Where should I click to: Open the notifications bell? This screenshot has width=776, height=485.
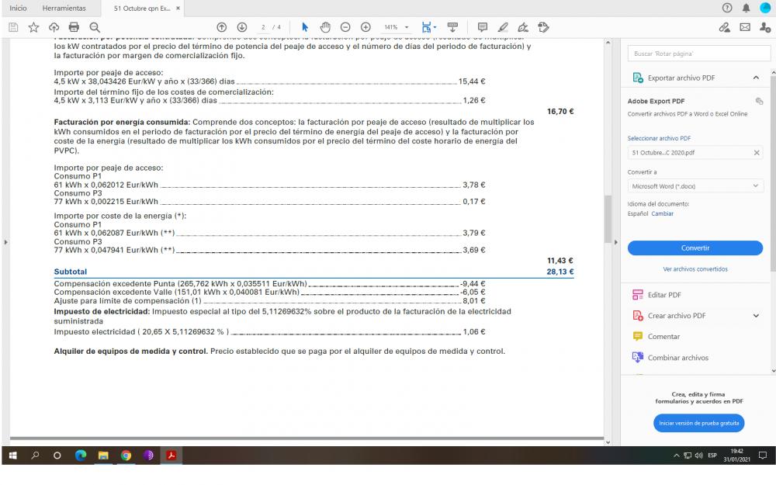pos(747,8)
